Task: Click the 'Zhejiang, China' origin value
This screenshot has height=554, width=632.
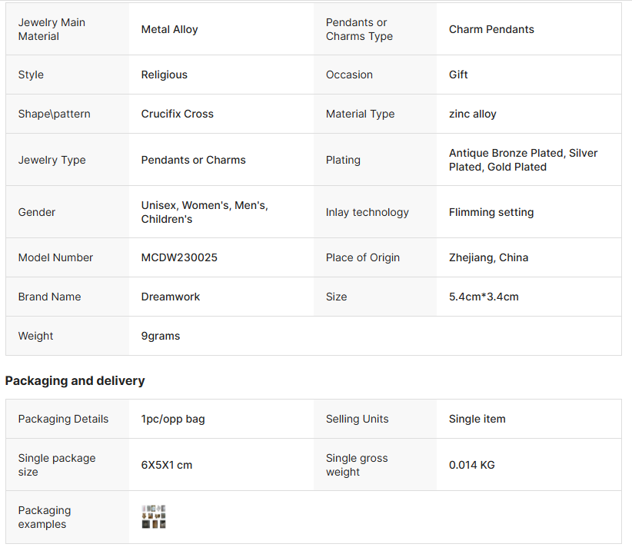Action: tap(488, 257)
